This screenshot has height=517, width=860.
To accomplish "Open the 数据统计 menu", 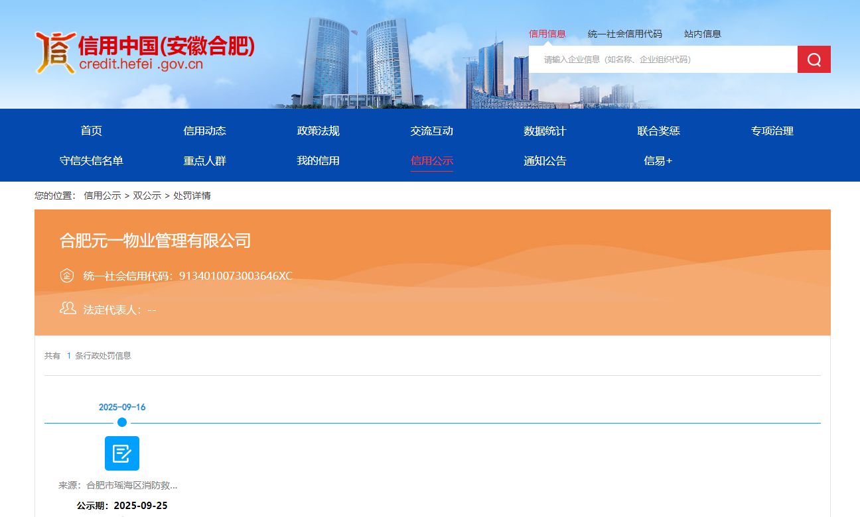I will [545, 131].
